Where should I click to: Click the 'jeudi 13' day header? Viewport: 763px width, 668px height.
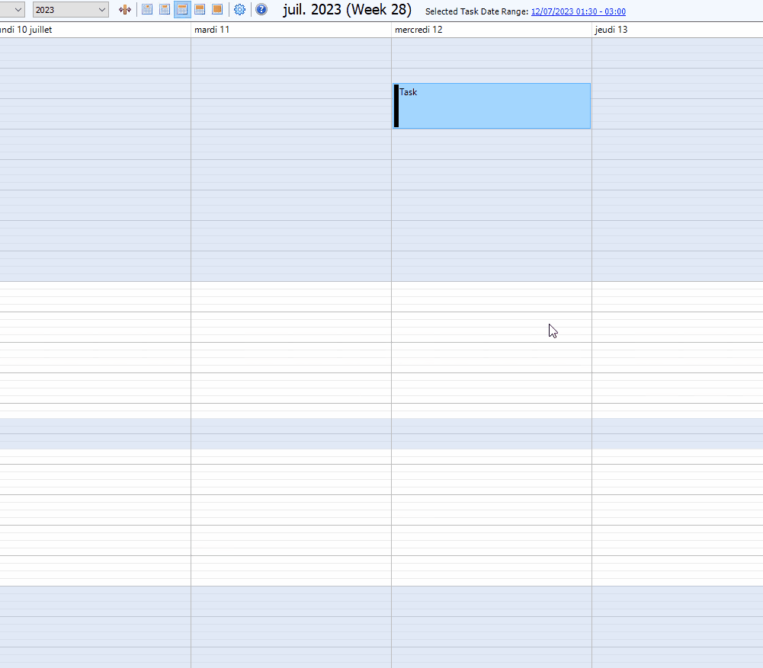tap(678, 30)
